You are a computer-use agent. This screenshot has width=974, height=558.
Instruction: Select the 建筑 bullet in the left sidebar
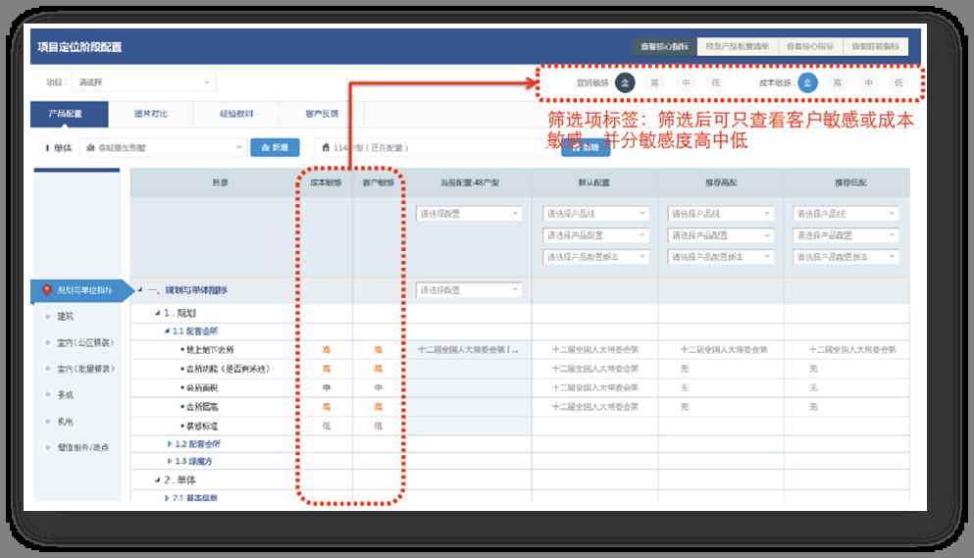point(48,317)
